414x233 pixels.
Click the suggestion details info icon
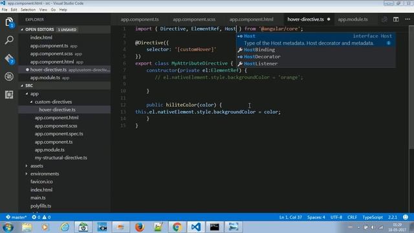pyautogui.click(x=389, y=43)
